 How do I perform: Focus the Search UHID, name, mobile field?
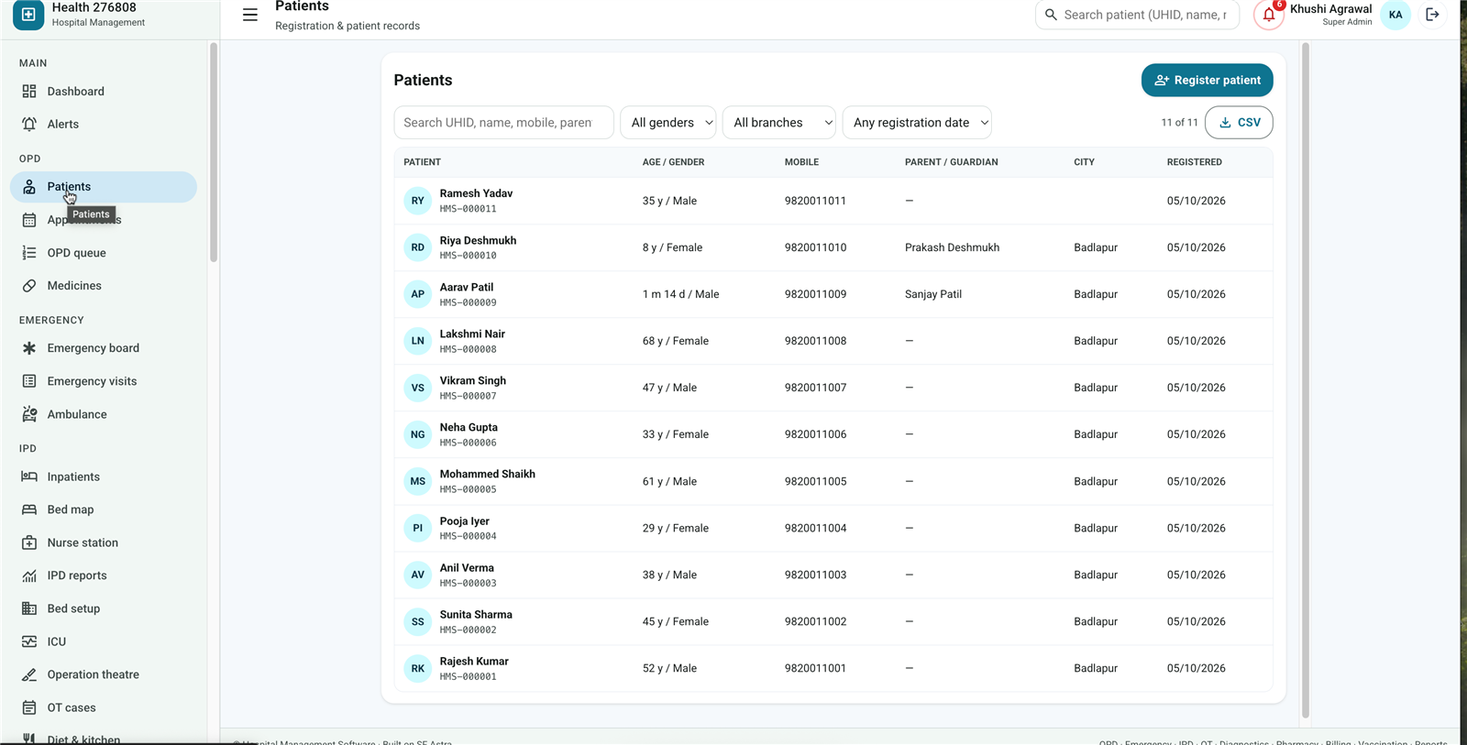tap(503, 123)
